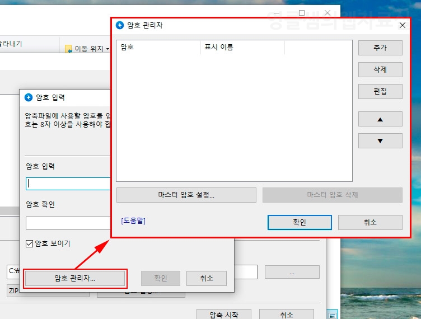The height and width of the screenshot is (319, 421).
Task: Move entry down with the ▼ button
Action: (x=380, y=141)
